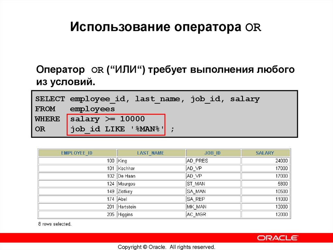Click the SELECT statement line
This screenshot has width=333, height=250.
[x=147, y=98]
